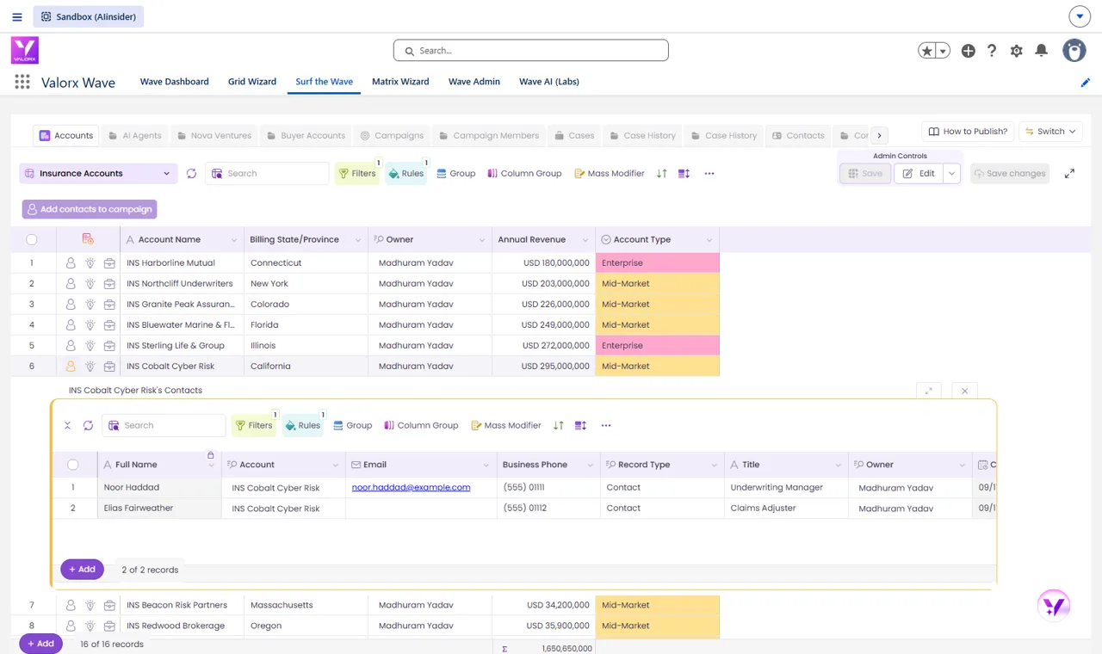
Task: Click the pencil edit page icon
Action: [x=1085, y=83]
